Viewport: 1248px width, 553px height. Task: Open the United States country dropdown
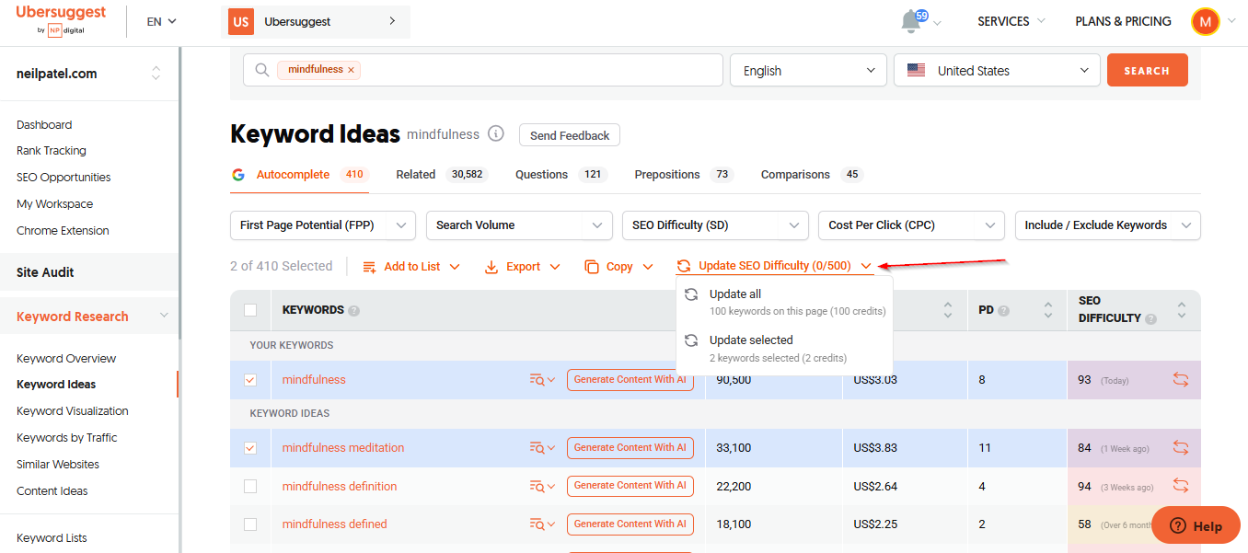point(997,70)
